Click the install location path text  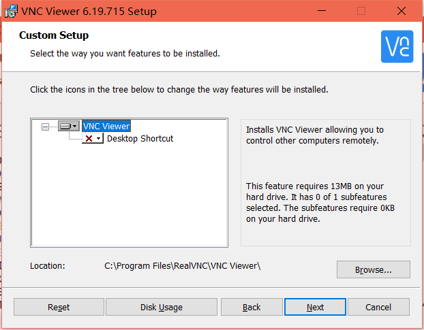click(x=183, y=266)
